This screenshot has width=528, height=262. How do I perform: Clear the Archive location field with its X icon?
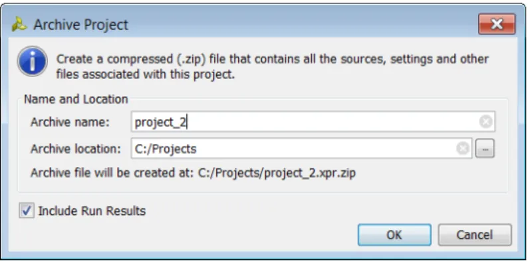(x=463, y=148)
